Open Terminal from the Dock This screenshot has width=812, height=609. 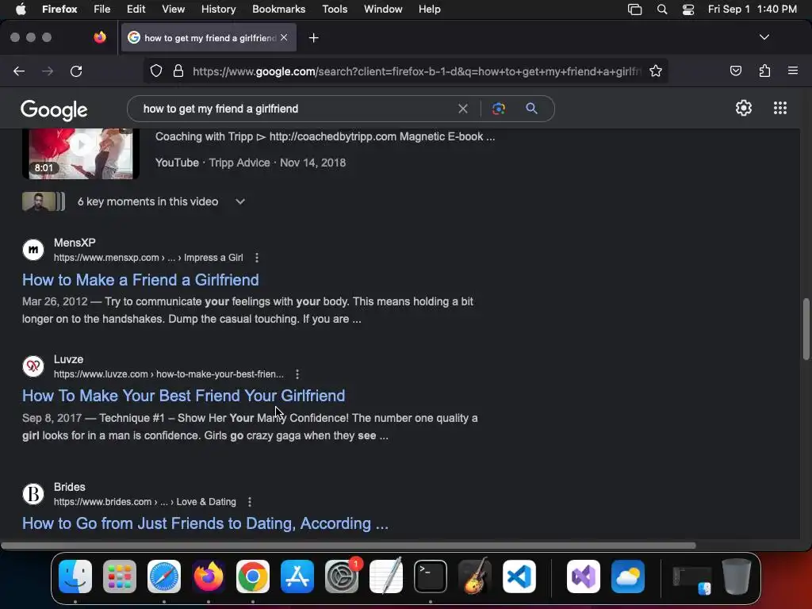[x=431, y=576]
